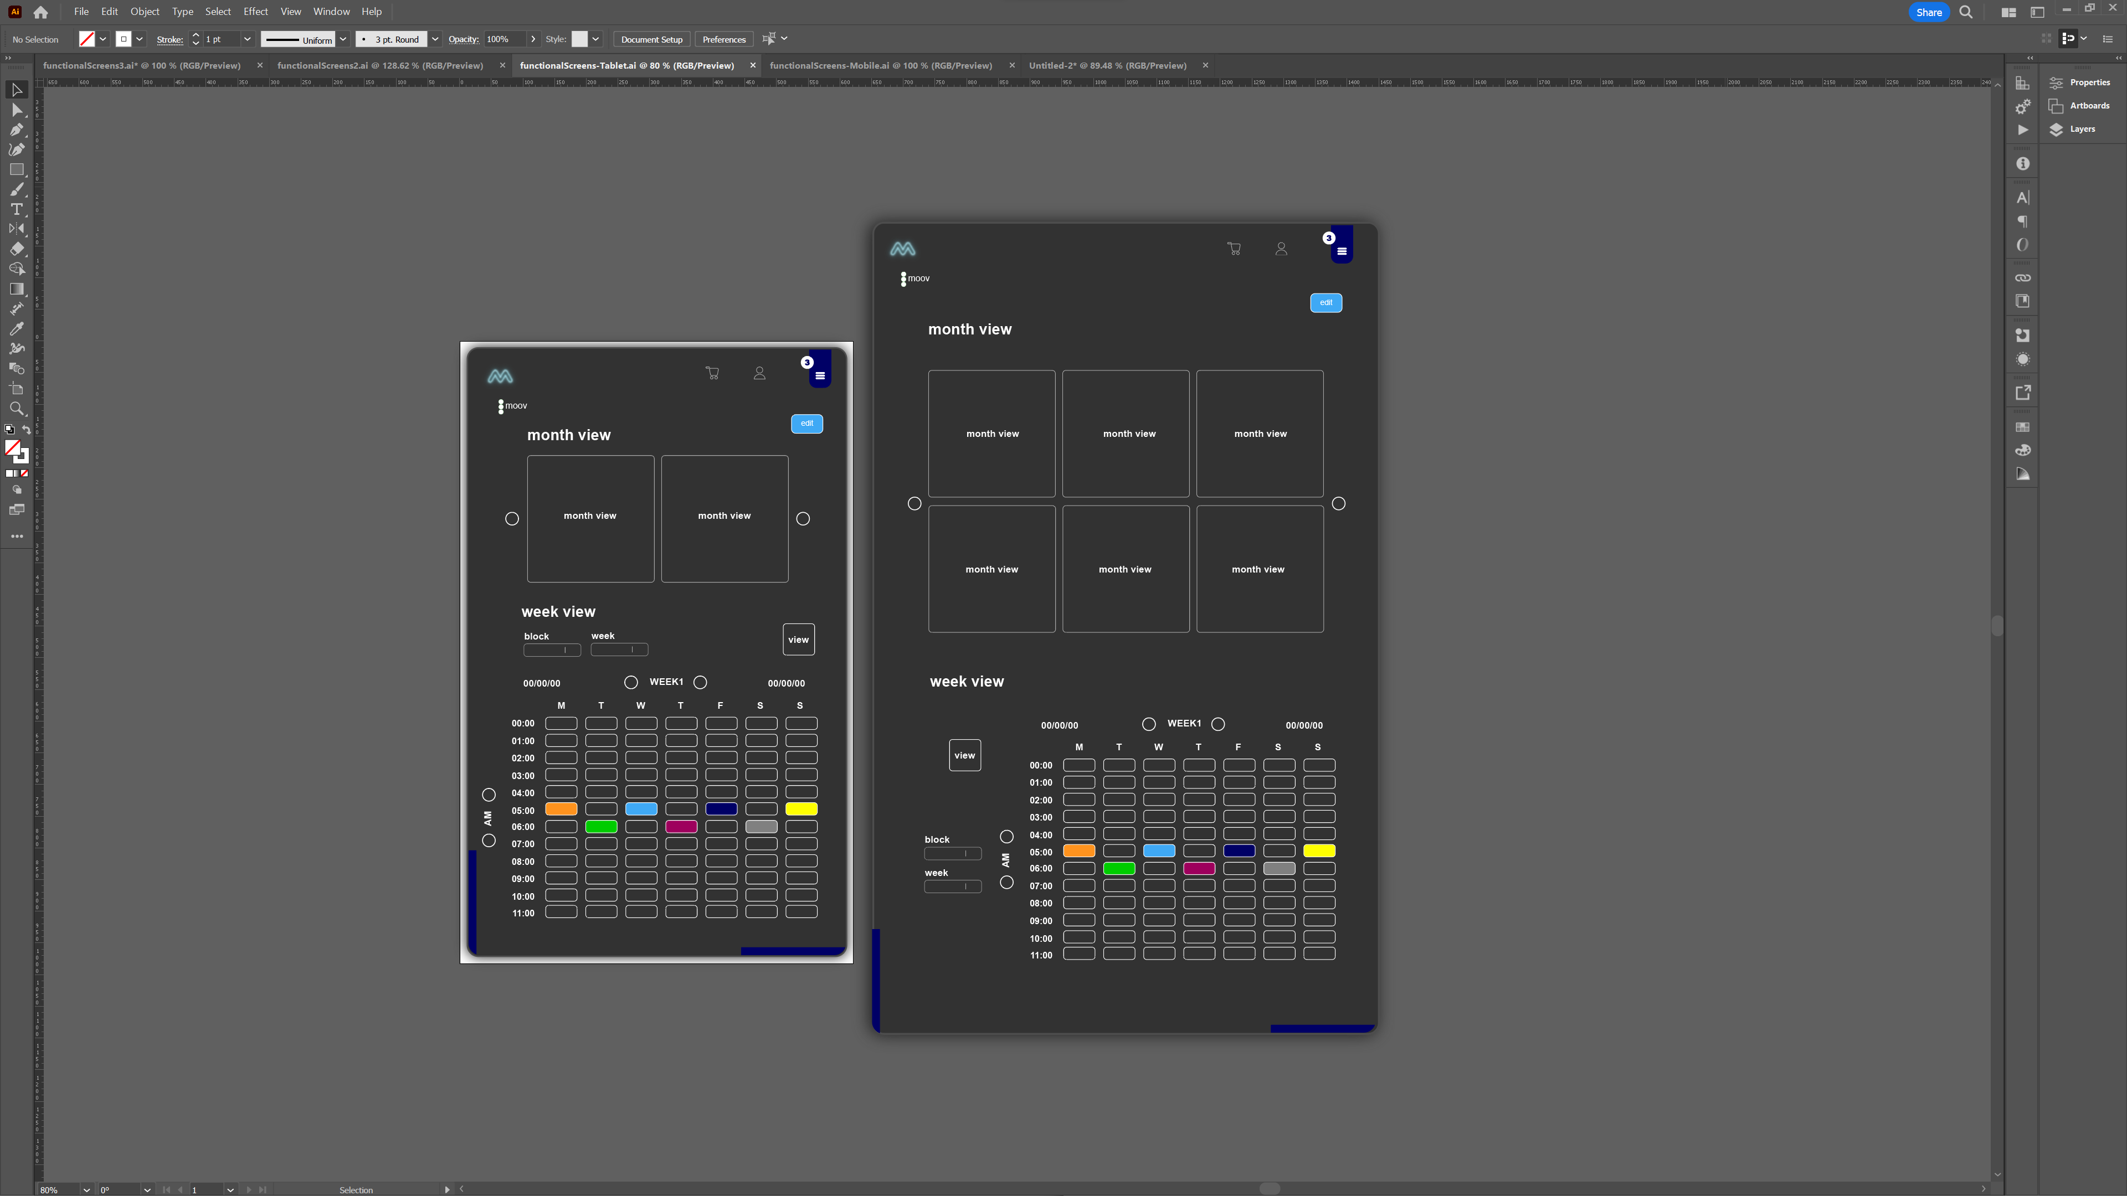Image resolution: width=2127 pixels, height=1196 pixels.
Task: Open Edit Toolbar three-dots menu
Action: click(17, 537)
